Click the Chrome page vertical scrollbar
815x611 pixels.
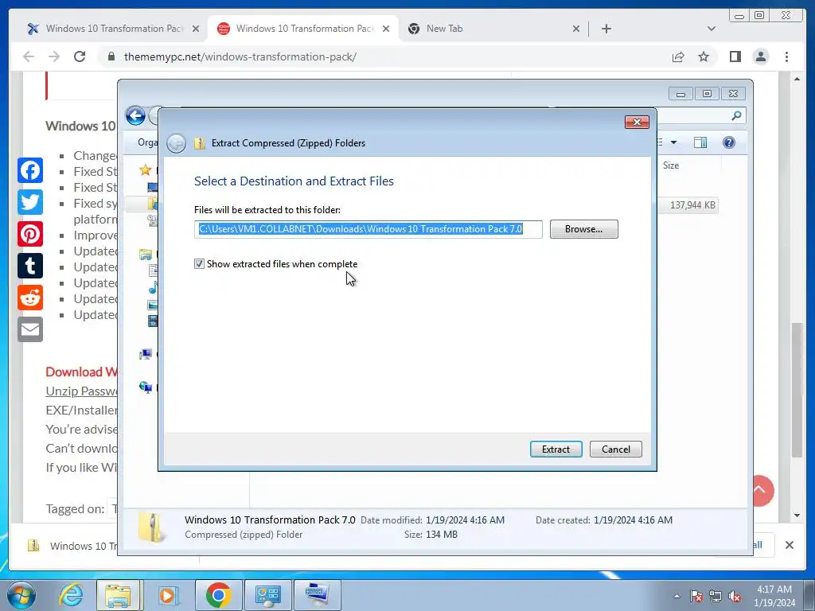pos(797,390)
